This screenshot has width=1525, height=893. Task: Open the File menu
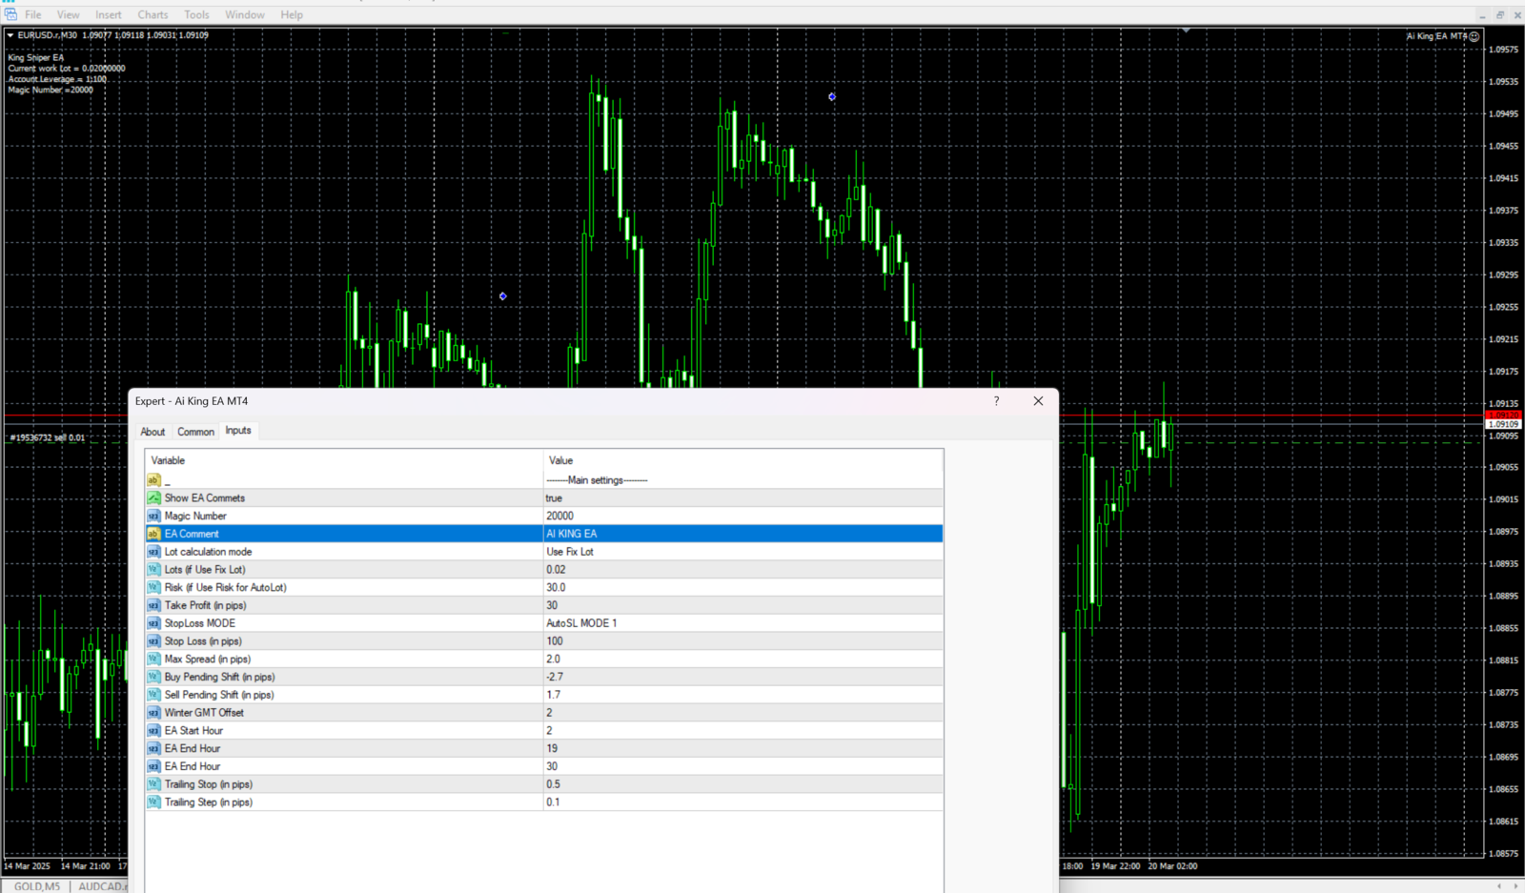pos(33,14)
